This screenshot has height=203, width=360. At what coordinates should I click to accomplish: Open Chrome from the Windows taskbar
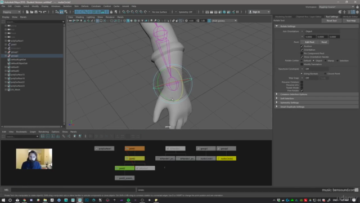pos(24,200)
